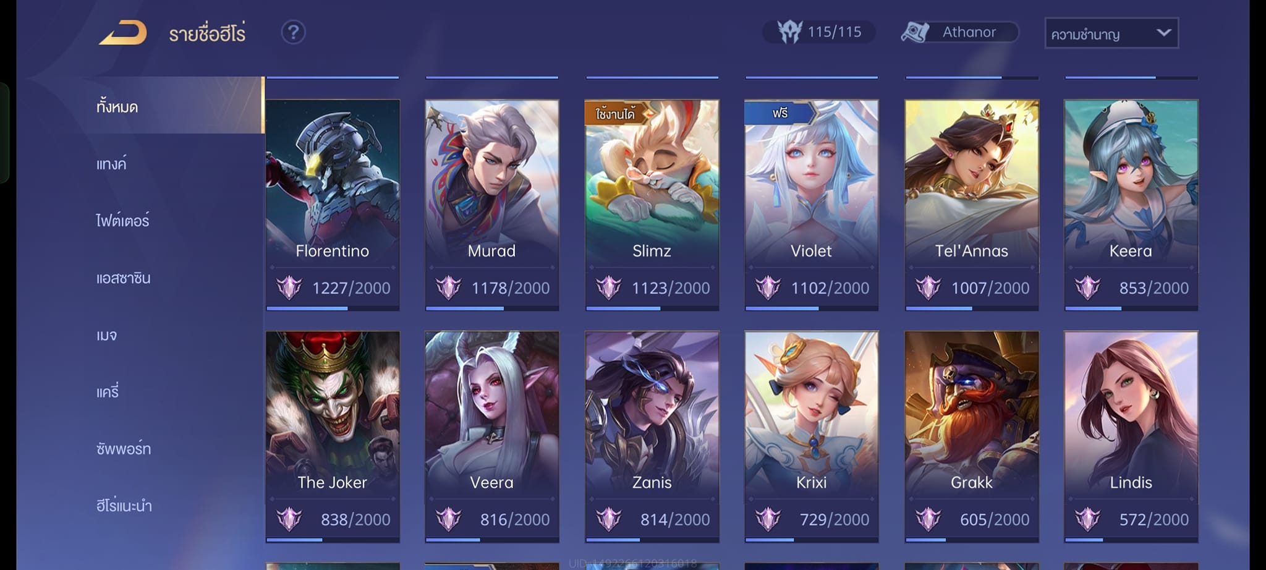Open the question mark help icon
The height and width of the screenshot is (570, 1266).
pyautogui.click(x=293, y=32)
